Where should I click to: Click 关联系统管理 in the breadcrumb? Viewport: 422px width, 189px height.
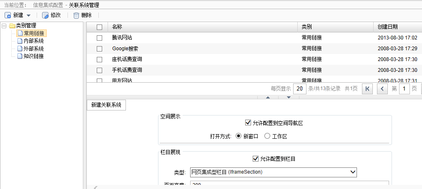84,5
